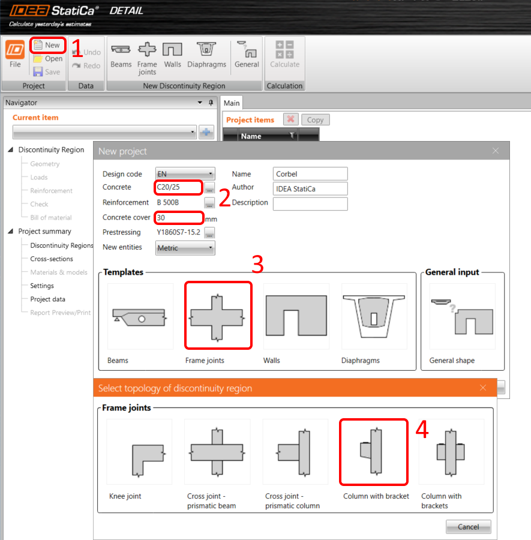
Task: Click the Copy button in Project items
Action: 315,119
